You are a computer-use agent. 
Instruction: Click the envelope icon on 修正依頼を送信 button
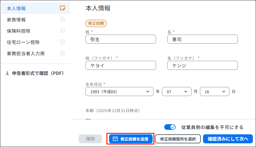115,139
